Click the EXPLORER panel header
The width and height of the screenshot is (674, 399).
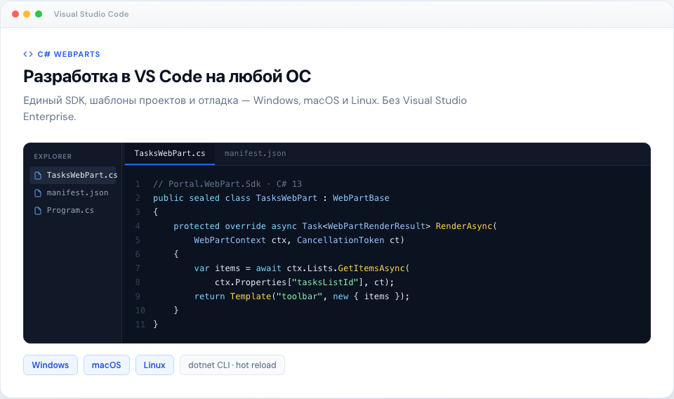pos(53,157)
